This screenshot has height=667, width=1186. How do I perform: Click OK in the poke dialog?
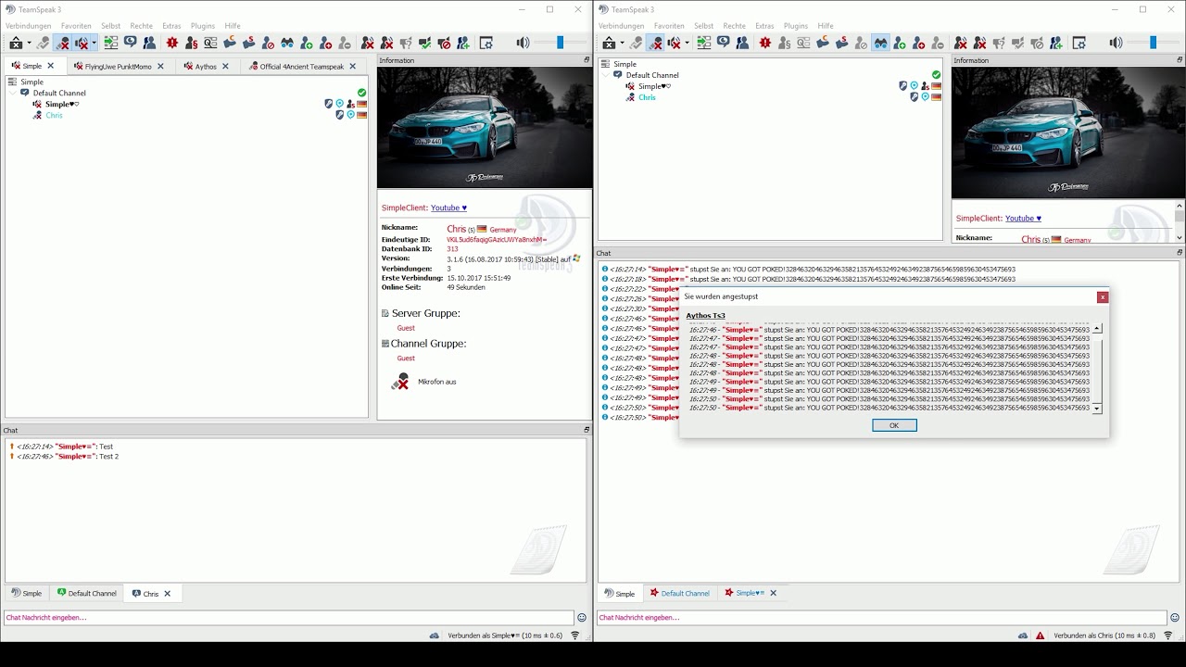894,425
